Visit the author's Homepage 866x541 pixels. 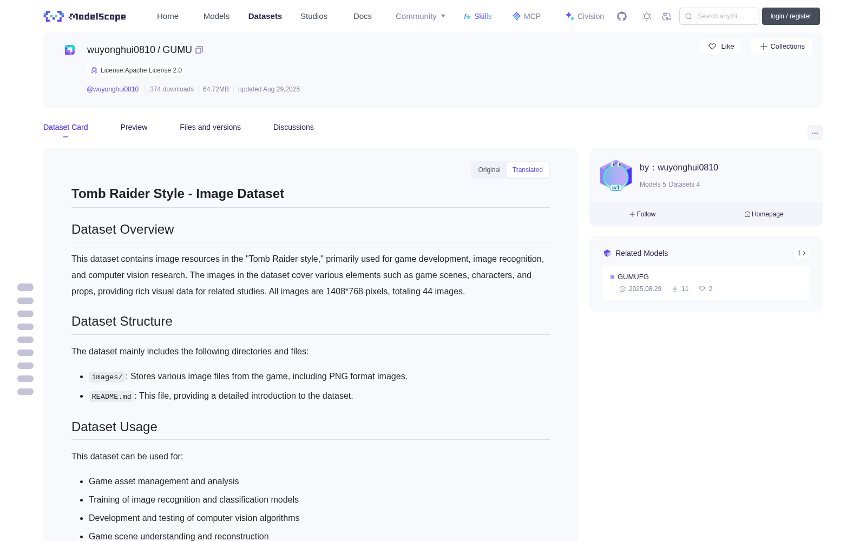pyautogui.click(x=764, y=214)
